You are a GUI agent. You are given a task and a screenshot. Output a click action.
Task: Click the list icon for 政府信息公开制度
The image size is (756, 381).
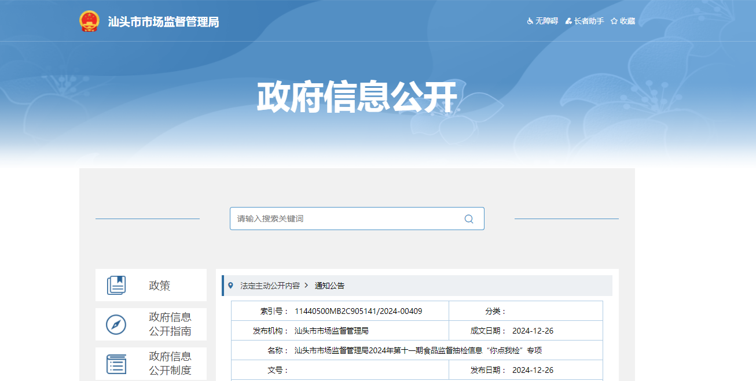[x=116, y=364]
